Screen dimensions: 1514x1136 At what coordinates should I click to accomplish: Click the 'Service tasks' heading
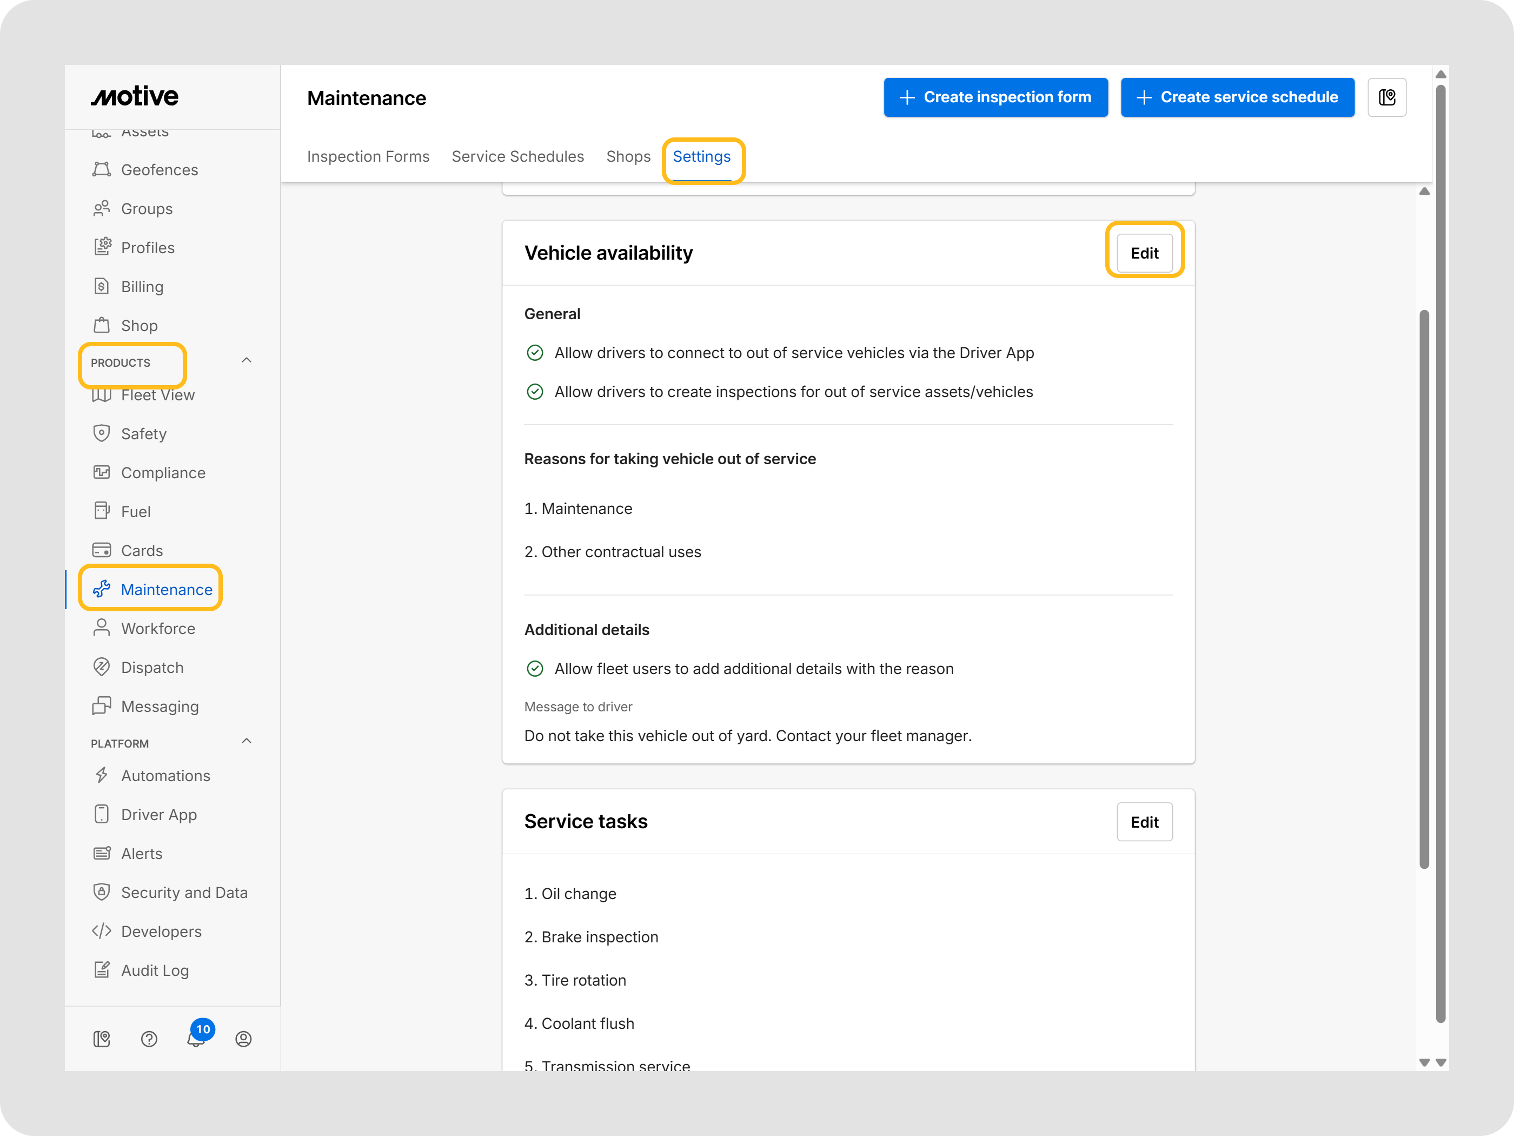pos(586,822)
